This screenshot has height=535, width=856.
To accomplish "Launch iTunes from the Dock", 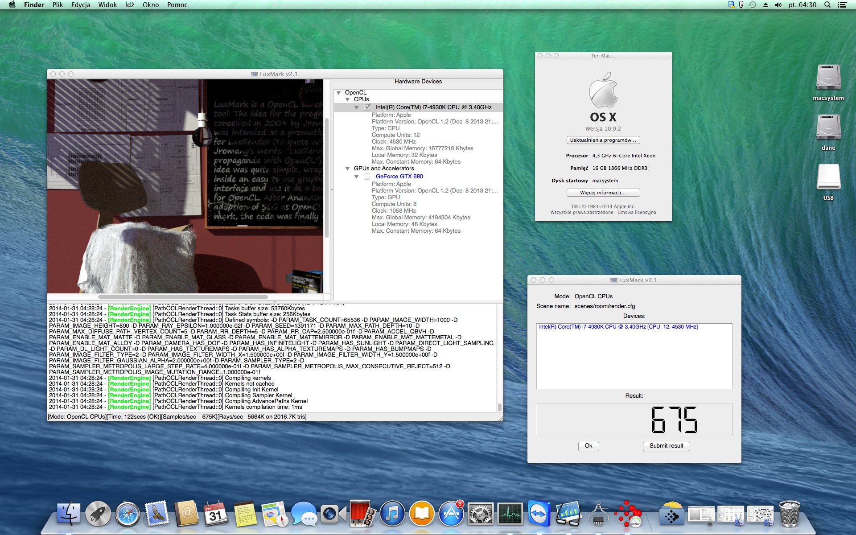I will coord(392,514).
